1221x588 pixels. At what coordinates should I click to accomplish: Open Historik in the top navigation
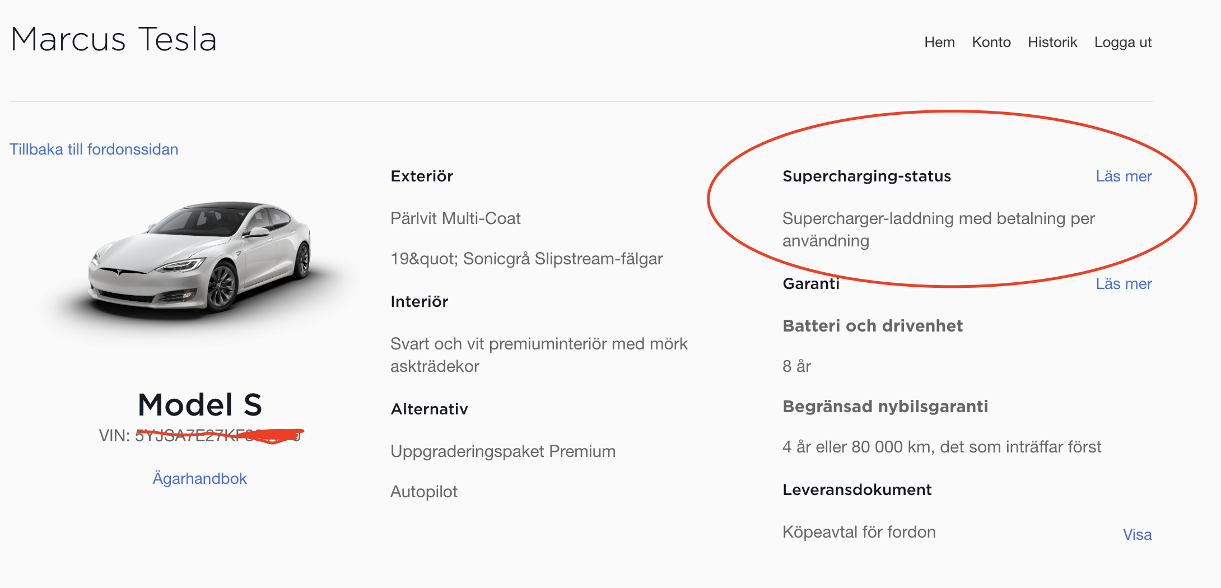(x=1052, y=42)
